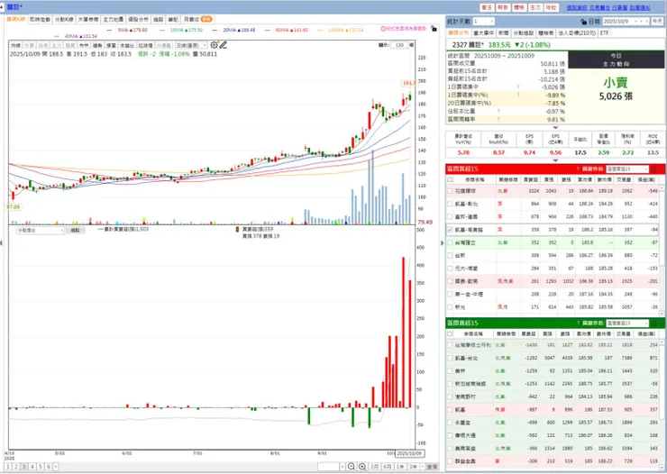Open the 新聞 tab
The width and height of the screenshot is (667, 474).
pyautogui.click(x=503, y=32)
